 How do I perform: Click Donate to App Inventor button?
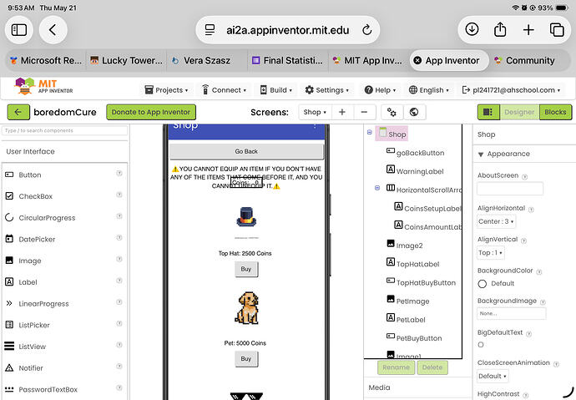pyautogui.click(x=151, y=112)
